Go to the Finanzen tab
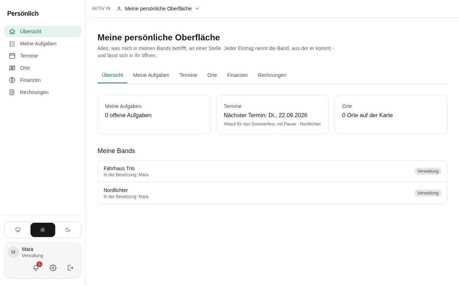 pyautogui.click(x=237, y=75)
